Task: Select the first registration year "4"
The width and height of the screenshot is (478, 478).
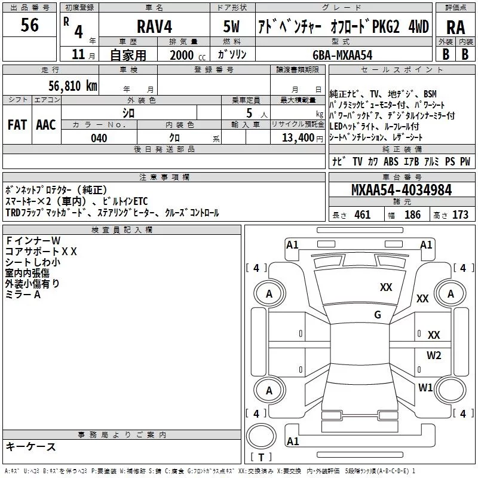Action: coord(78,32)
